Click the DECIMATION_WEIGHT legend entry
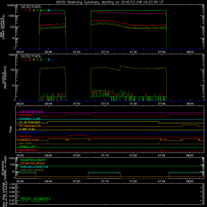 tap(33, 163)
